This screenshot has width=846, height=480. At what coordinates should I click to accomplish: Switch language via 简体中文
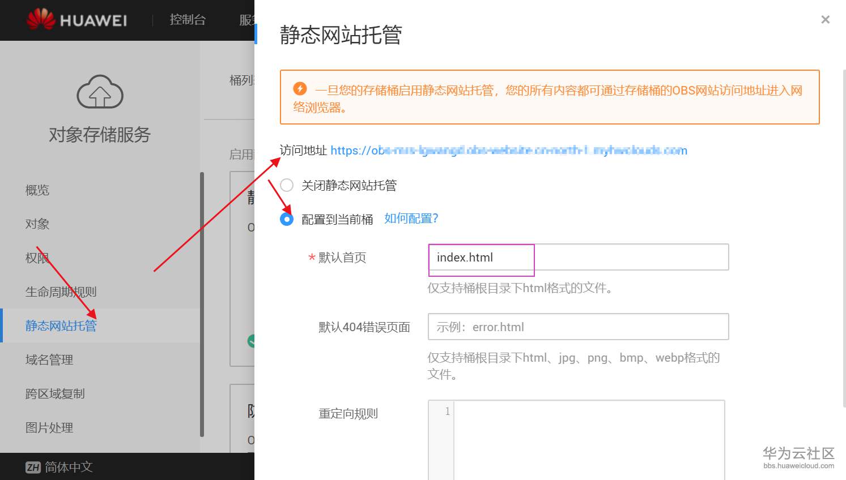[x=69, y=467]
